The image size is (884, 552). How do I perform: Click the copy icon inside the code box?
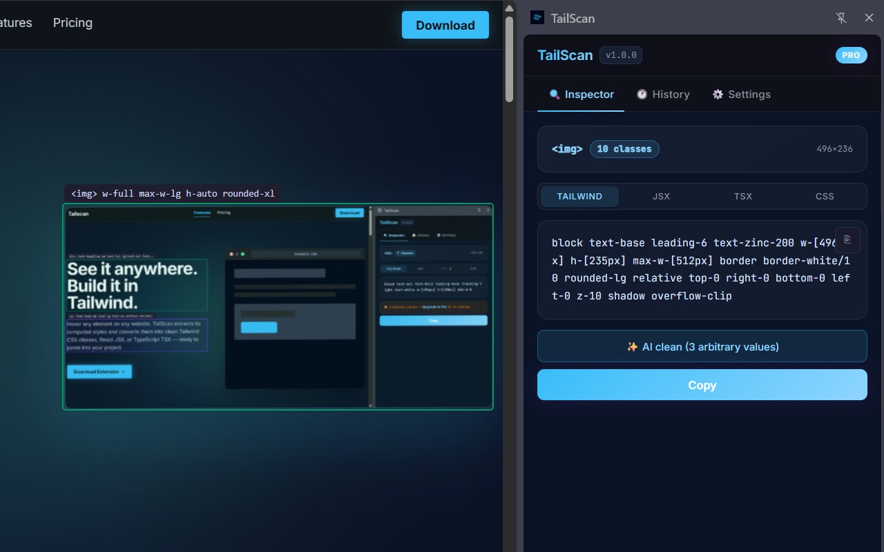(x=847, y=239)
